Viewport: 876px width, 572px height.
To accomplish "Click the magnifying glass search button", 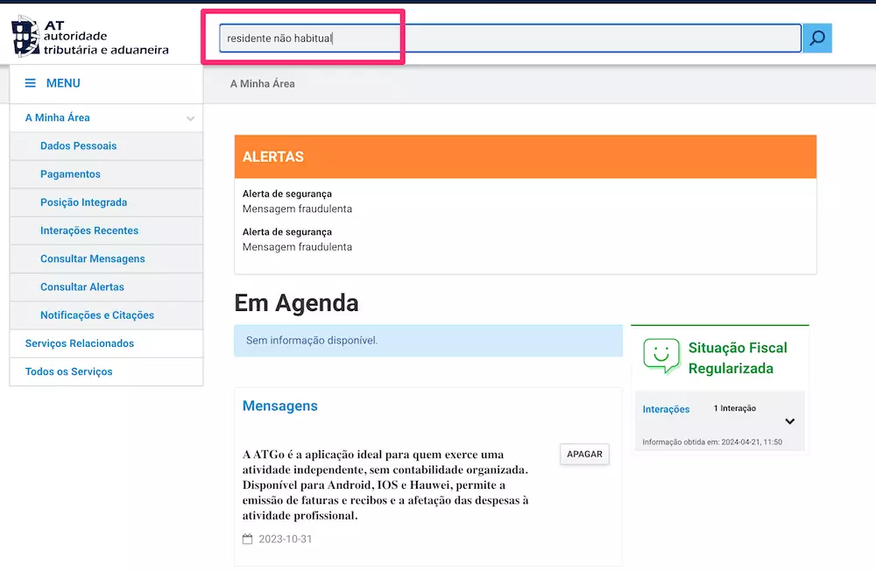I will point(817,38).
